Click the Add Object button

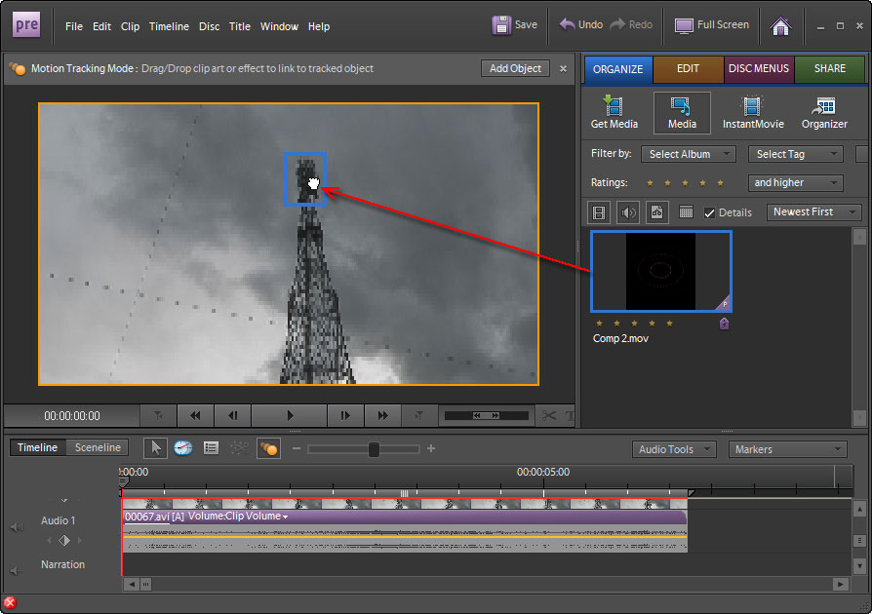tap(515, 68)
